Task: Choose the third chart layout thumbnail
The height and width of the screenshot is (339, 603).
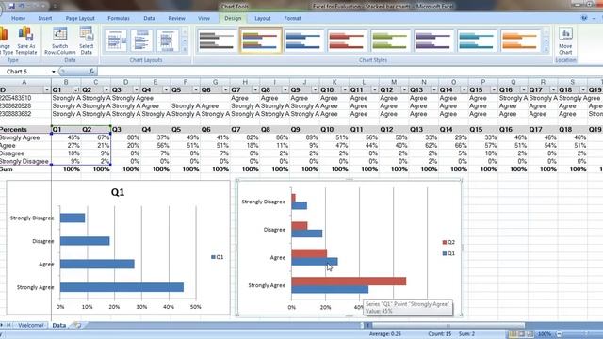Action: click(168, 40)
